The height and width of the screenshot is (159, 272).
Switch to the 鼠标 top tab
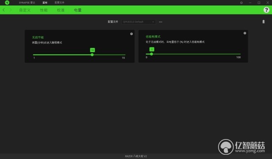45,3
